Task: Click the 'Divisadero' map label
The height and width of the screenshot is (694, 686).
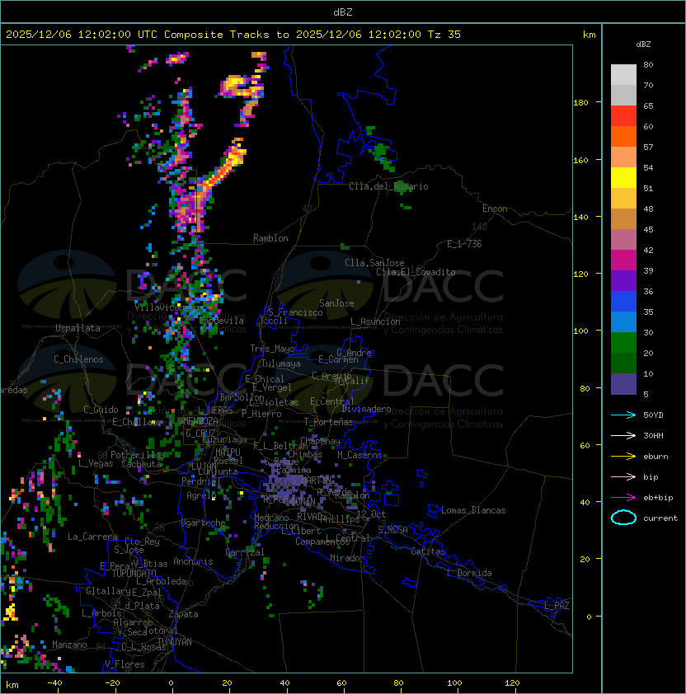Action: (x=366, y=409)
